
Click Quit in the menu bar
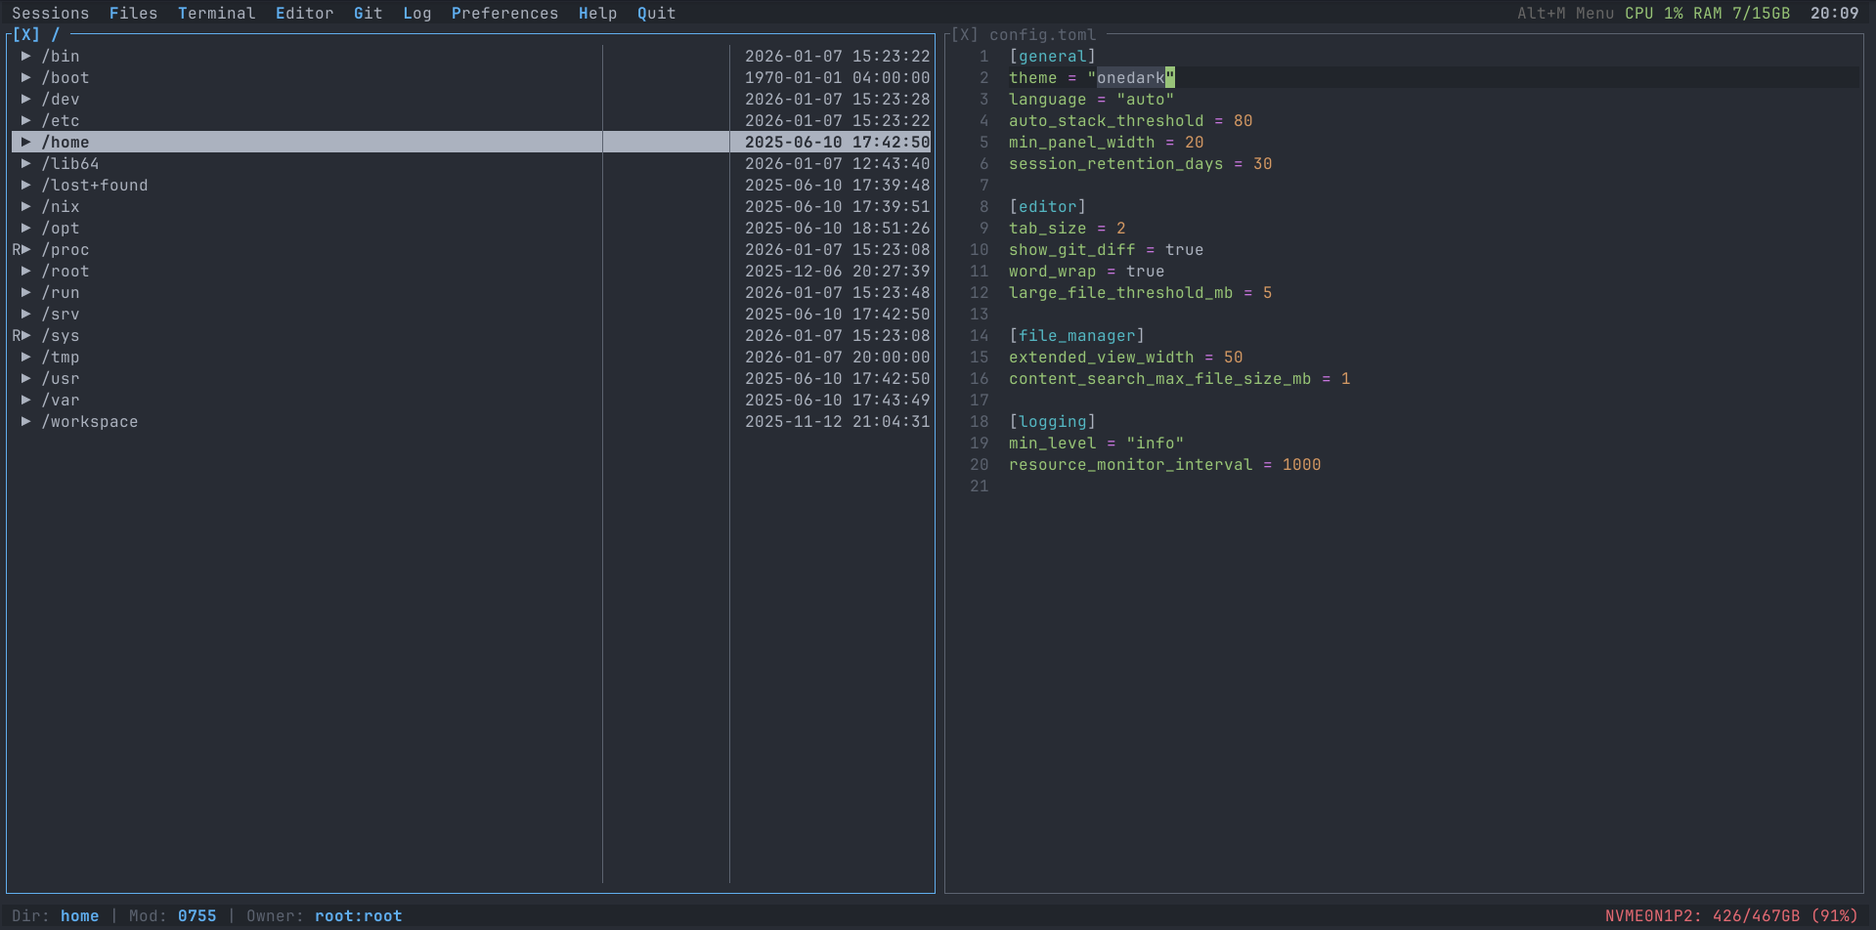click(655, 13)
